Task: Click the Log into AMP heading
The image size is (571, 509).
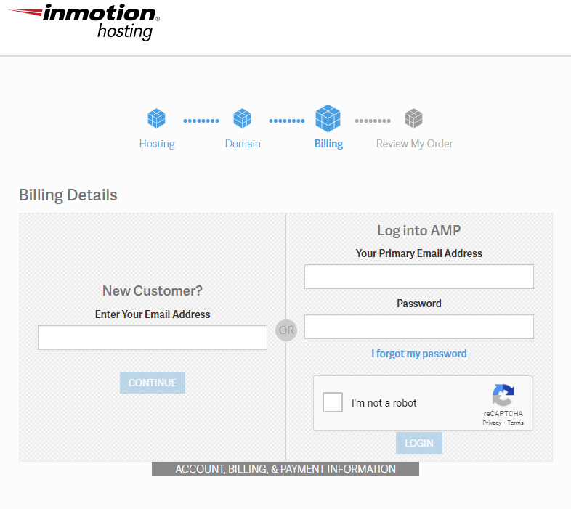Action: pos(419,230)
